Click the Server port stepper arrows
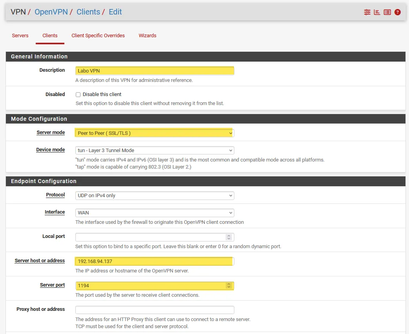Image resolution: width=409 pixels, height=334 pixels. click(229, 286)
